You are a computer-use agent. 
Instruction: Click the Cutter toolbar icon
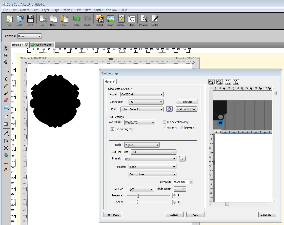(155, 21)
